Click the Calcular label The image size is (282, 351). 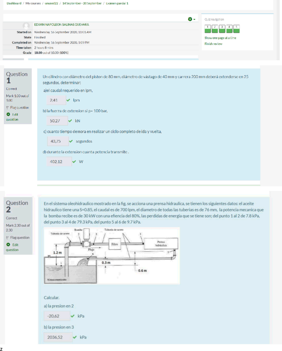coord(52,298)
